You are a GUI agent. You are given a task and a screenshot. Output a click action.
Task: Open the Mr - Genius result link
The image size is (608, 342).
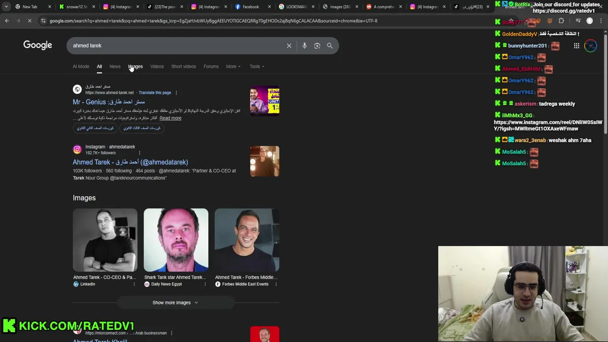coord(109,102)
